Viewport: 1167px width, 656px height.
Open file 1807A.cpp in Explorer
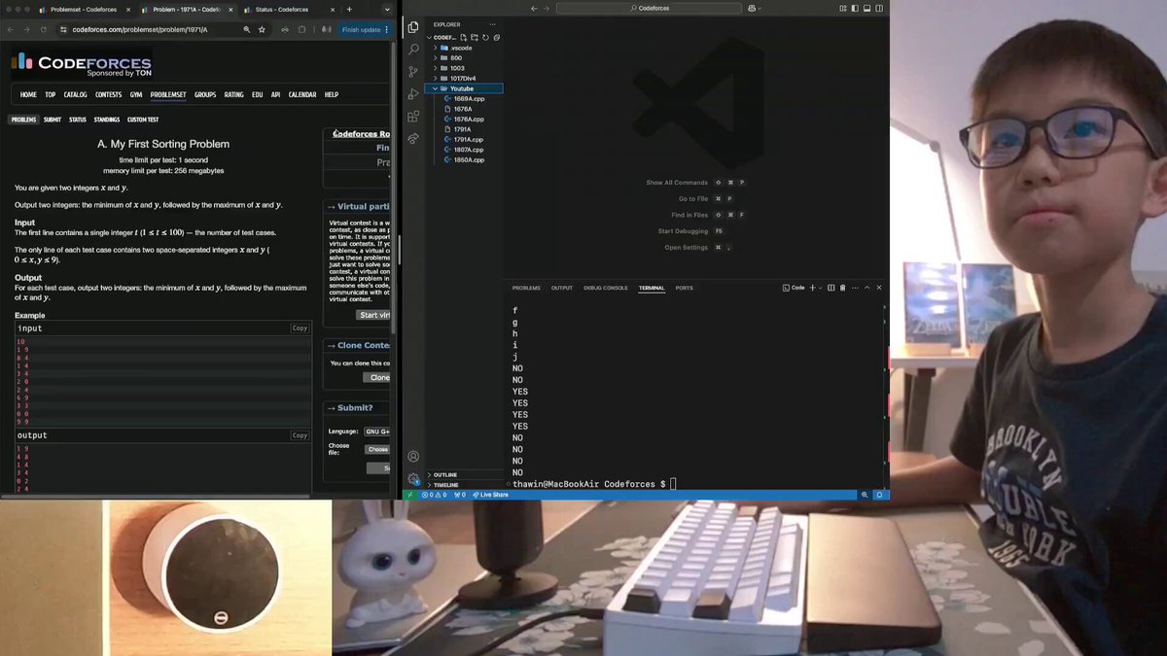(x=468, y=150)
